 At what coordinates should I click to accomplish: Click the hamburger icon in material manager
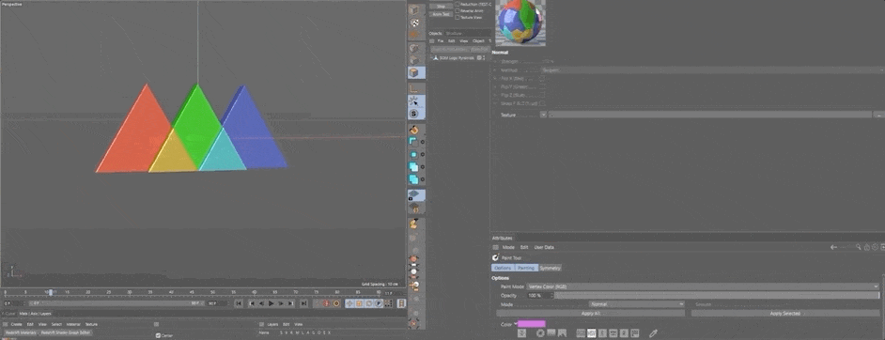pos(5,324)
